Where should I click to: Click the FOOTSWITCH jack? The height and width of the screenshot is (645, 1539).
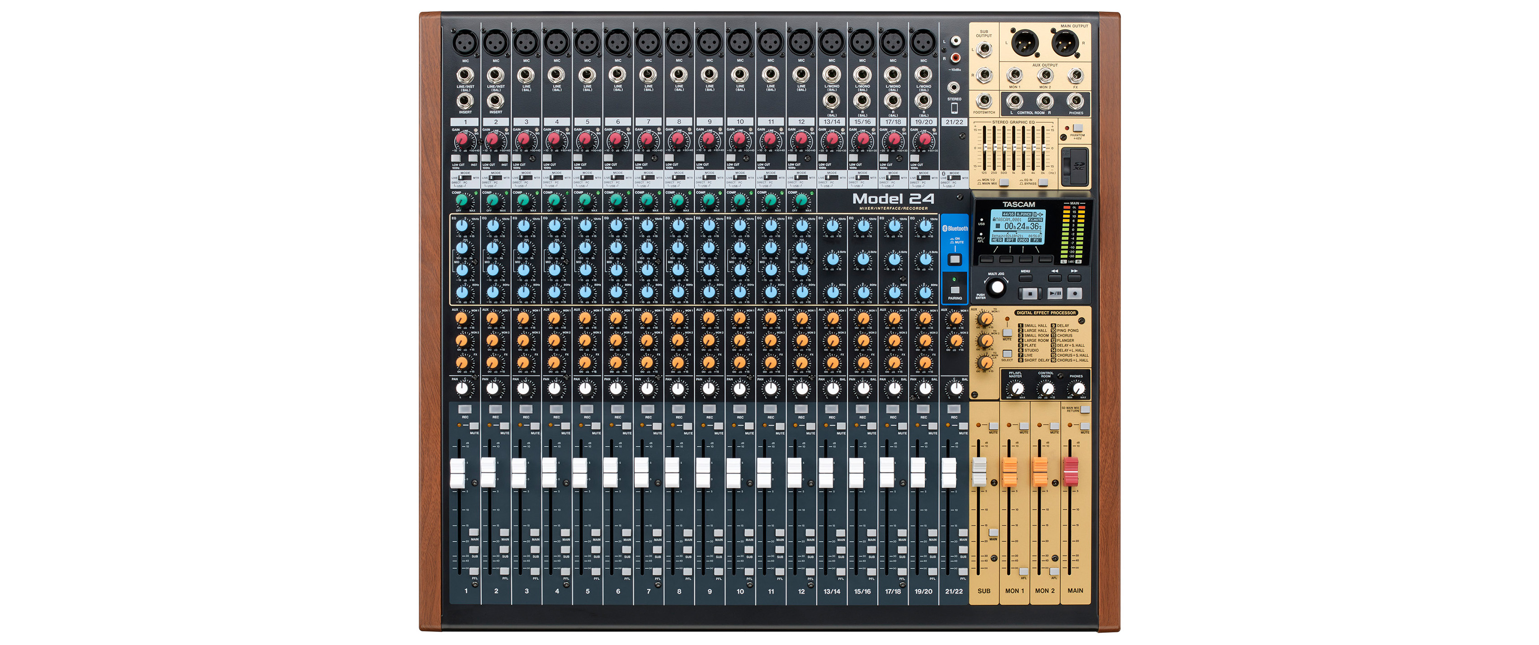(x=984, y=100)
